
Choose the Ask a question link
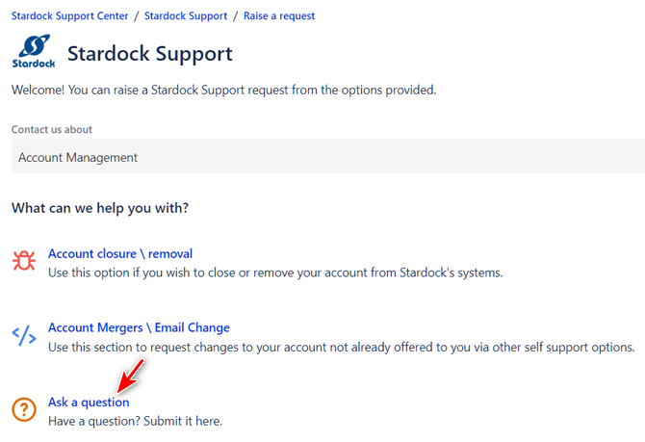[x=89, y=403]
